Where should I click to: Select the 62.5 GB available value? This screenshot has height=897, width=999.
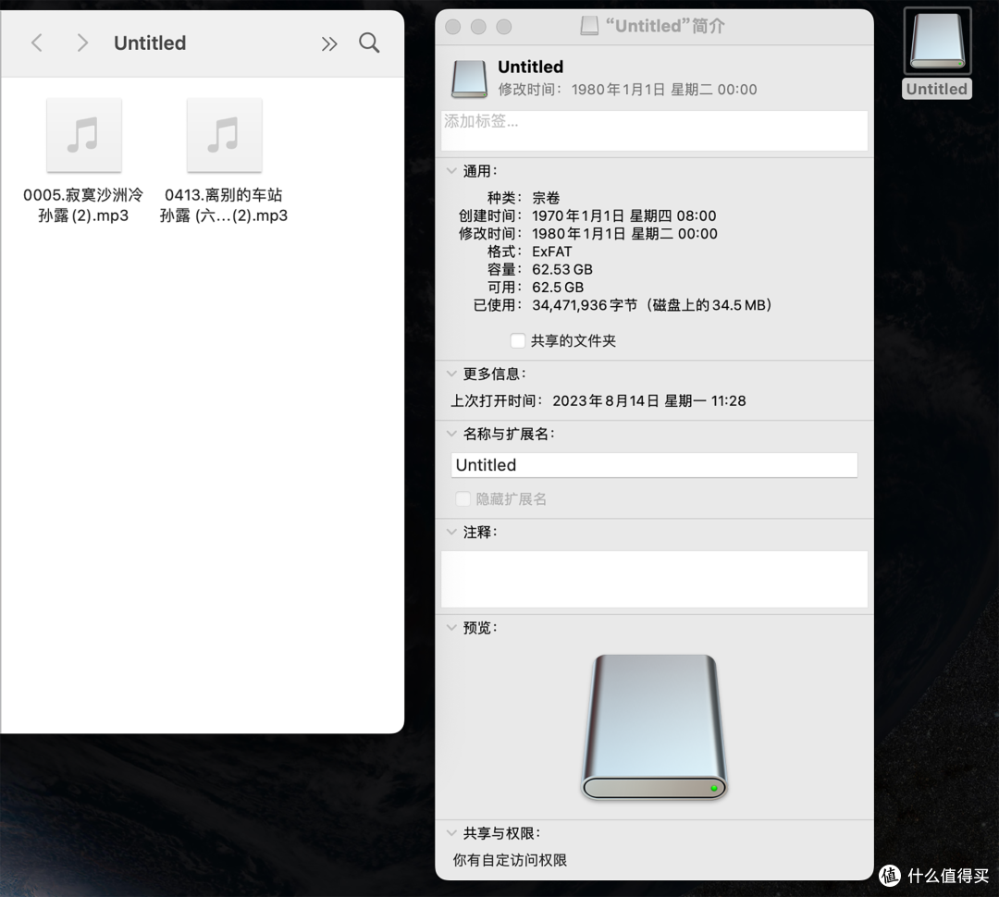[x=558, y=288]
